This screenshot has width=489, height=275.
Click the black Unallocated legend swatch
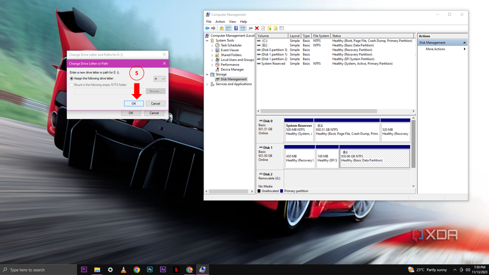click(x=259, y=191)
